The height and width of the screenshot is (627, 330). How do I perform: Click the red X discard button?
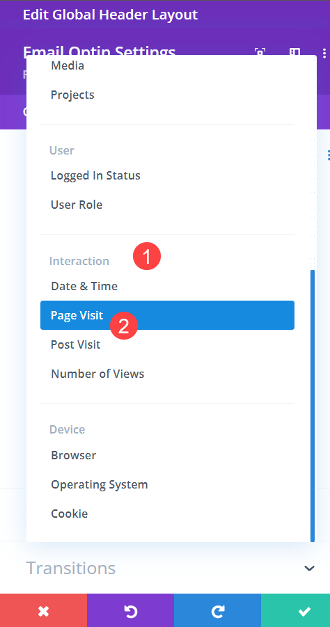pos(43,610)
